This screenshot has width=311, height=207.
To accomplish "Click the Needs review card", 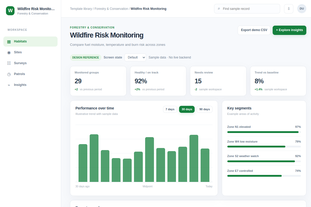I will point(218,81).
